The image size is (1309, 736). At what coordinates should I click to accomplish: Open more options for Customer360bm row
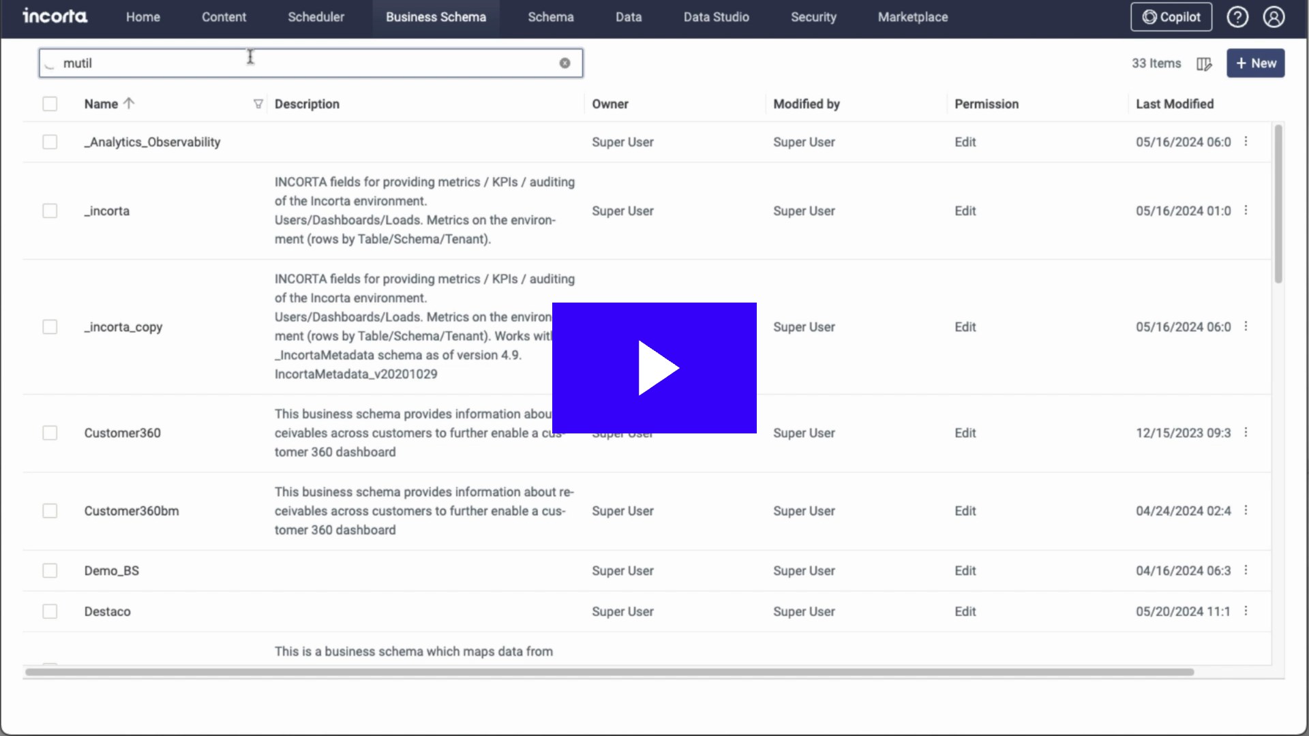(x=1246, y=510)
